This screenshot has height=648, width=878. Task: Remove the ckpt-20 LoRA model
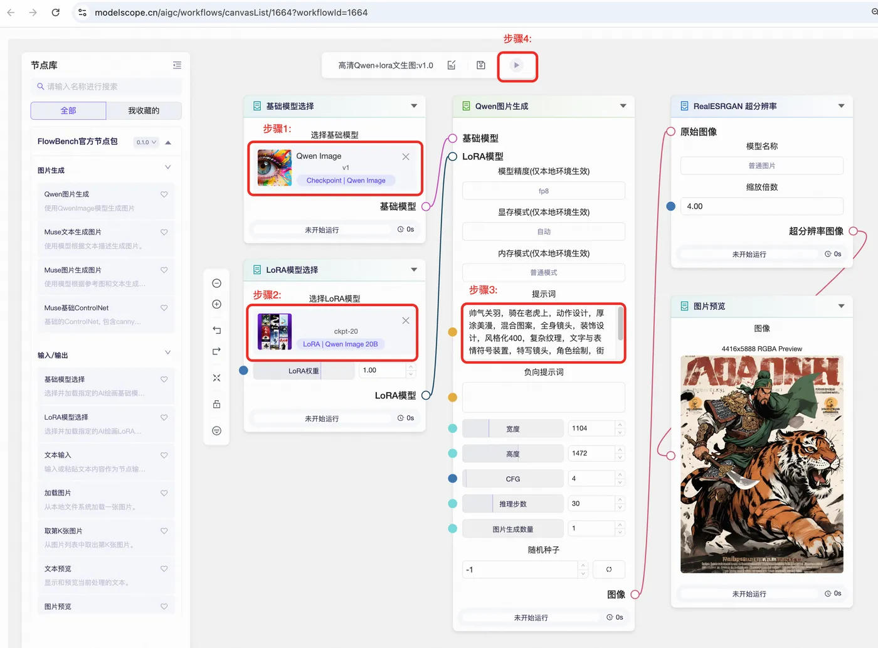[406, 321]
